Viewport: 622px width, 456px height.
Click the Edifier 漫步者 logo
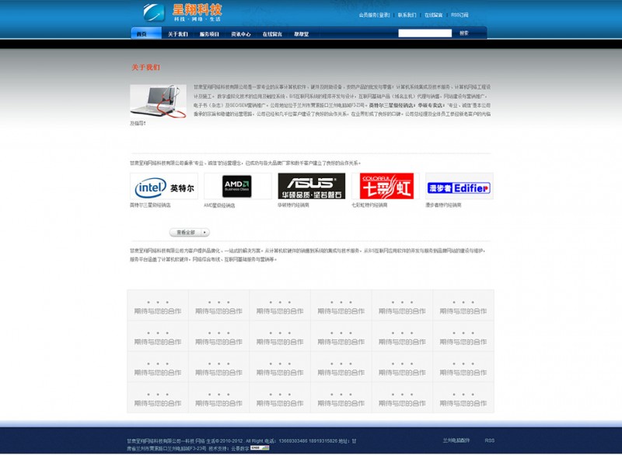[x=459, y=187]
